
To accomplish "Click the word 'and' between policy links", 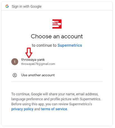I will point(37,109).
